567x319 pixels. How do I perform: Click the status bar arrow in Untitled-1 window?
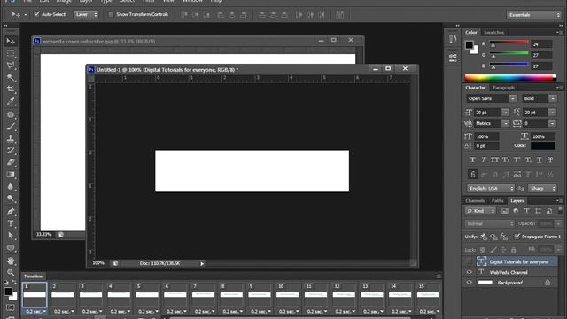pos(202,263)
